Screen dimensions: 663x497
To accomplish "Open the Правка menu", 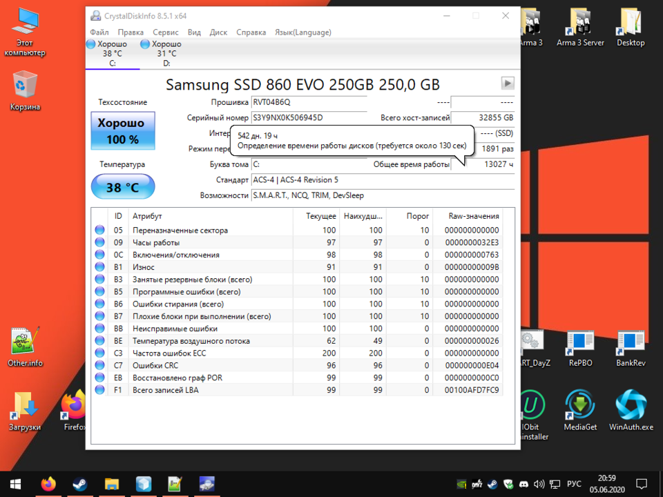I will 131,32.
